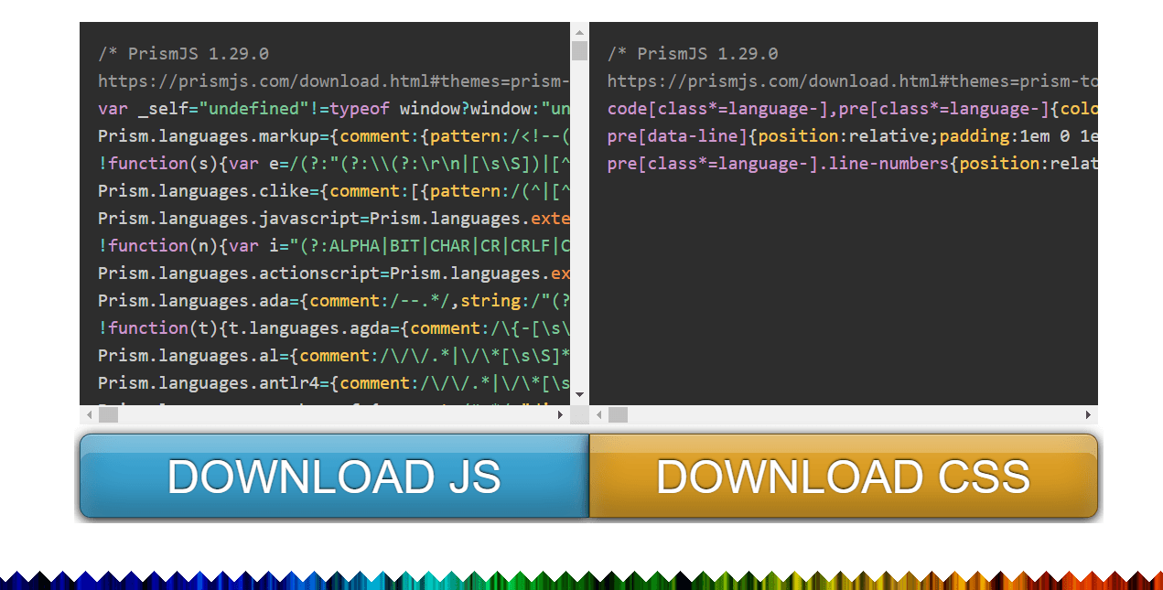Screen dimensions: 1163x590
Task: Click the 'pre[data-line]{position:relative' CSS line
Action: tap(853, 136)
